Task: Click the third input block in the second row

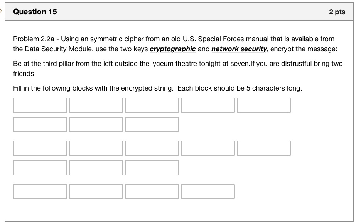Action: pos(152,124)
